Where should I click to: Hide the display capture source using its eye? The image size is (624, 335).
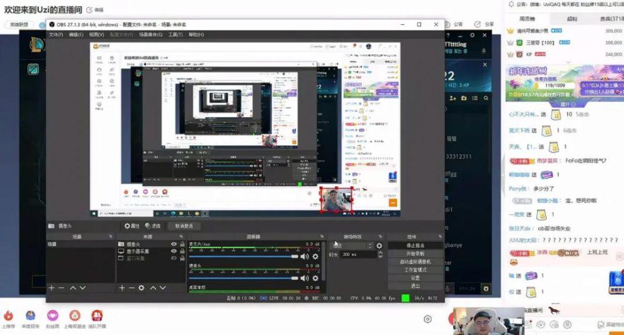(174, 252)
